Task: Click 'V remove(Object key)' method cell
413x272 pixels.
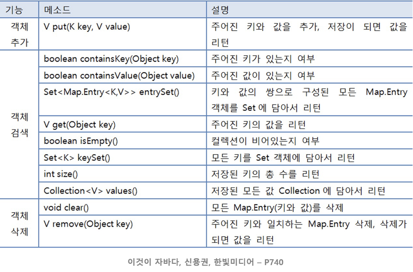Action: (122, 231)
